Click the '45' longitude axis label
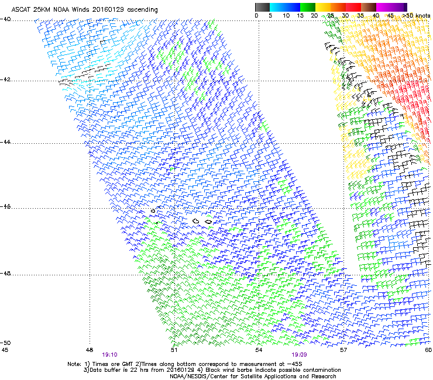 (5, 350)
